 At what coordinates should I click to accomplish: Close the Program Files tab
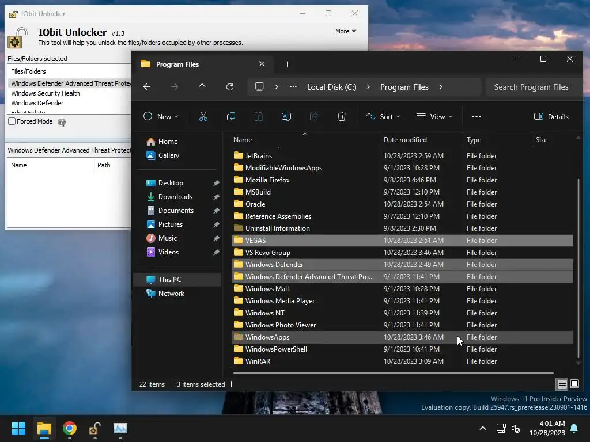262,64
